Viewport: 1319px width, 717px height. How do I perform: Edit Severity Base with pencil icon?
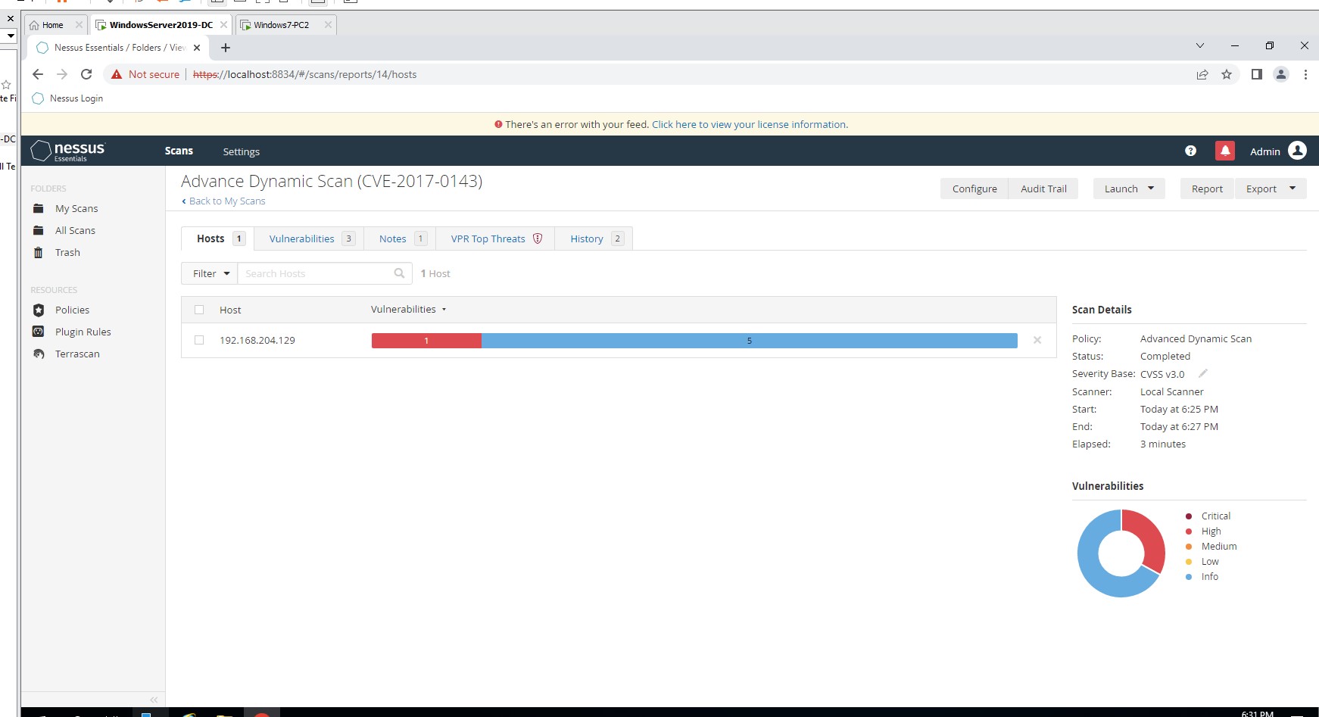[x=1202, y=373]
